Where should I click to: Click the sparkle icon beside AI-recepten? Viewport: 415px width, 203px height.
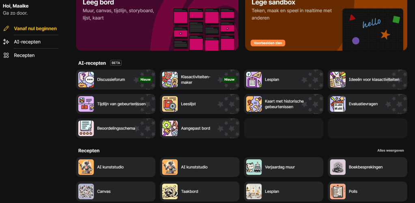6,42
